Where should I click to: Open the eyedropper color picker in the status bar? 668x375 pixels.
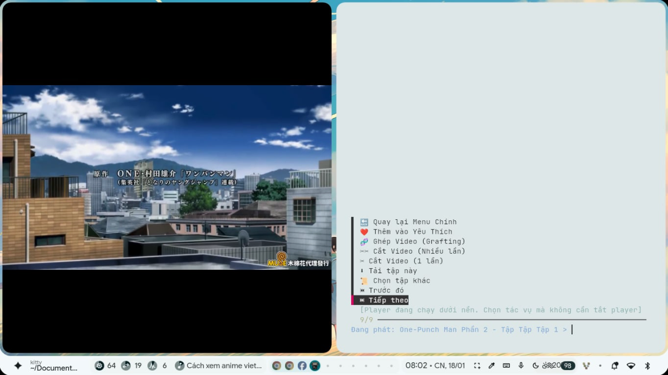point(491,366)
